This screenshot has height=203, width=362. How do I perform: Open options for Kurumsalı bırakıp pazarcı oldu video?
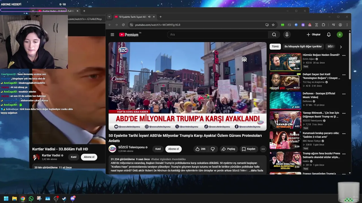344,134
